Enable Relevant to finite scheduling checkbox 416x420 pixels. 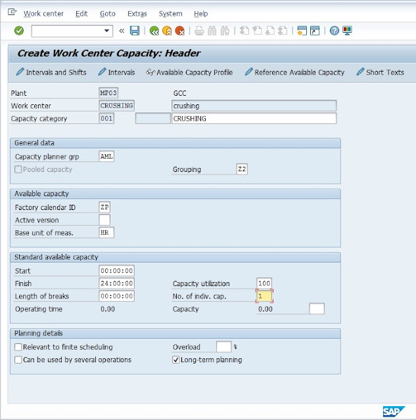coord(18,347)
